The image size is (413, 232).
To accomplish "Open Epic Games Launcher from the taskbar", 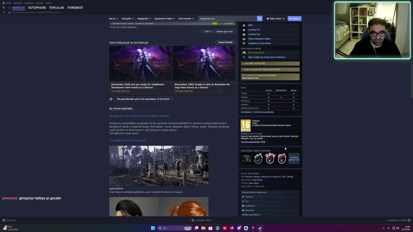I will pos(253,228).
